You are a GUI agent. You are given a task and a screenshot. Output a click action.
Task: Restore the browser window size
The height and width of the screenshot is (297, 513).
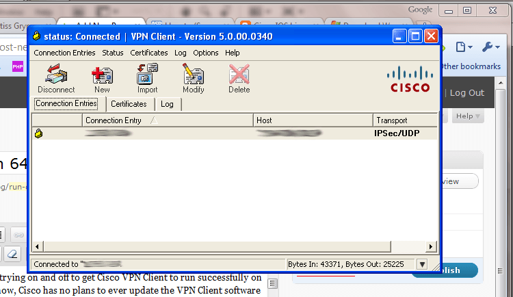click(x=467, y=10)
